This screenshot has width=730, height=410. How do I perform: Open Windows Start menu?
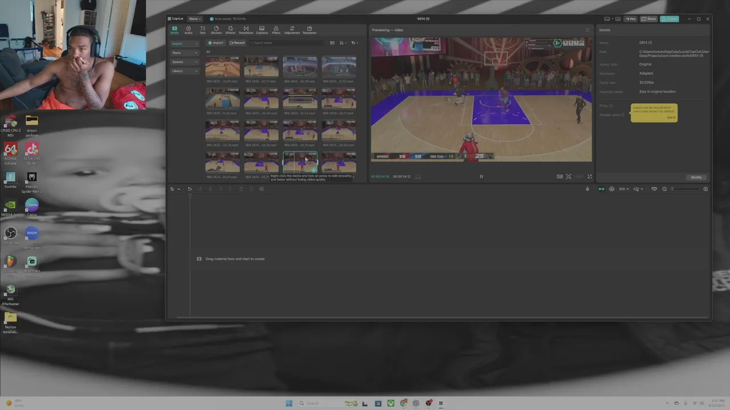(x=289, y=403)
